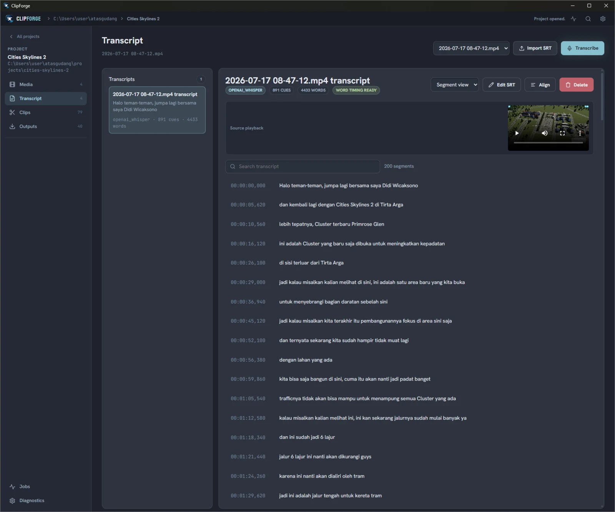
Task: Open the source file dropdown
Action: (471, 48)
